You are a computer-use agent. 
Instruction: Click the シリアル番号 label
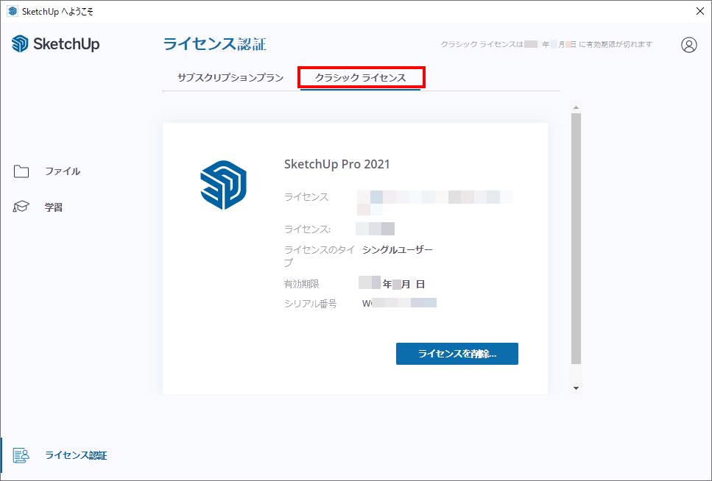(x=311, y=304)
